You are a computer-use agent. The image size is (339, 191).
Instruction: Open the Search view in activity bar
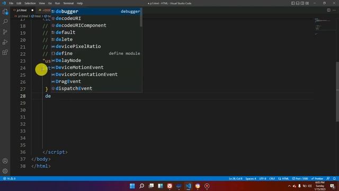5,22
